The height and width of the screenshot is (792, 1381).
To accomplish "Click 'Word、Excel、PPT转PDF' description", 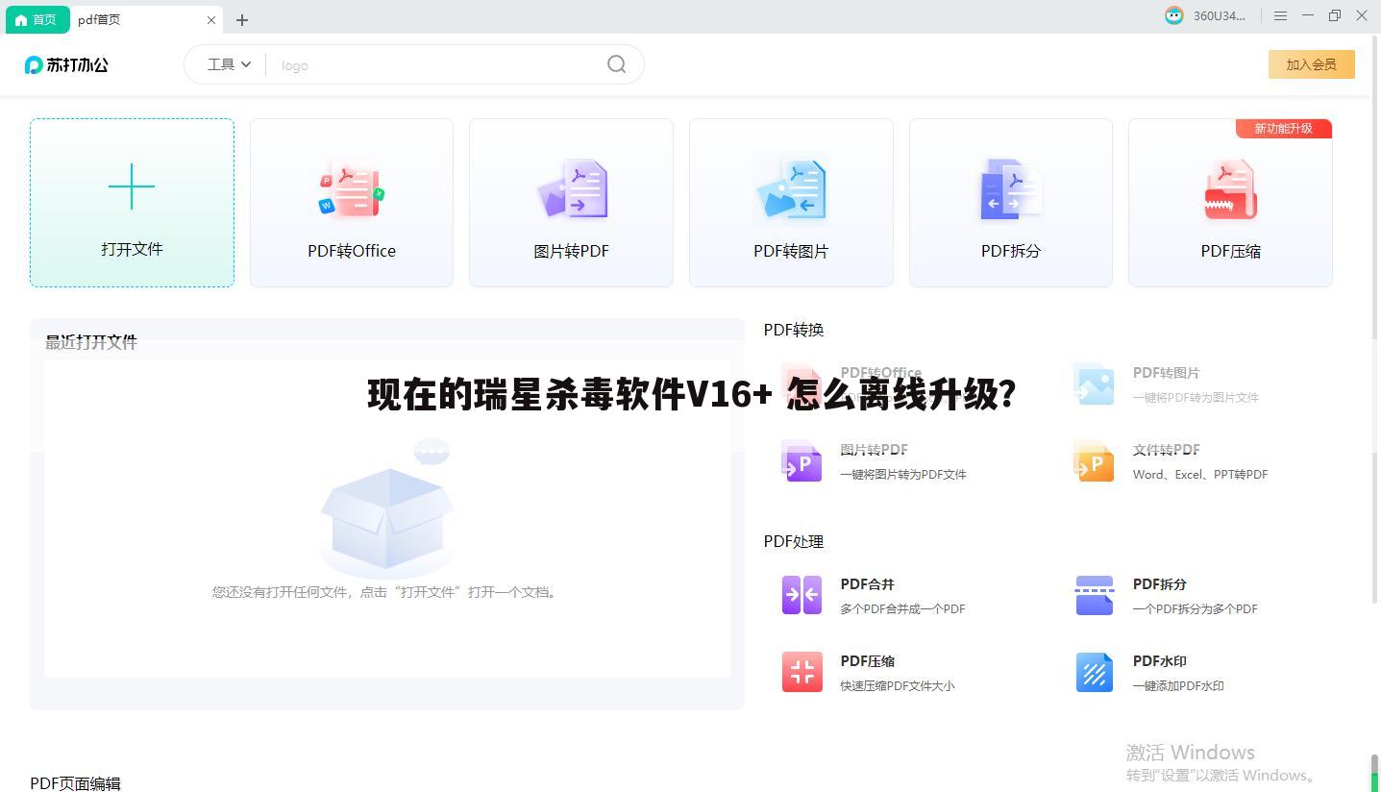I will [1199, 474].
